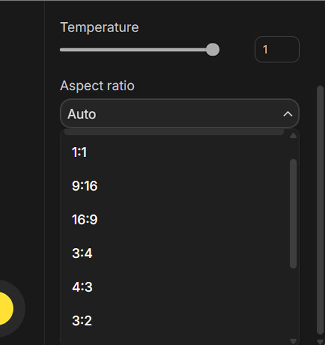
Task: Choose the 4:3 aspect ratio option
Action: click(82, 287)
